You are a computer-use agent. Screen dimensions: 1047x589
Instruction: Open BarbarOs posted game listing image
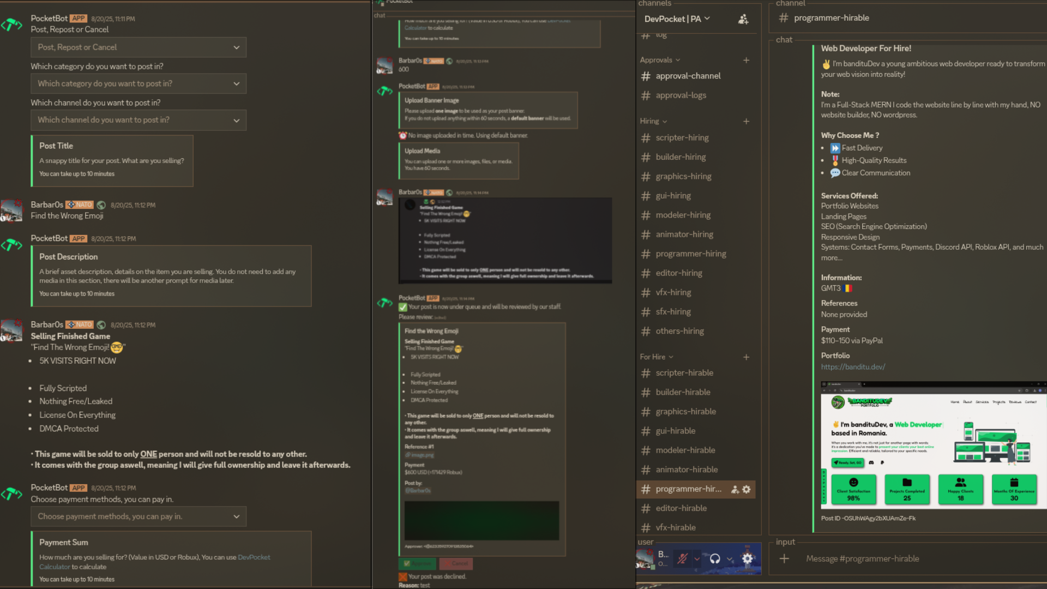pos(505,241)
